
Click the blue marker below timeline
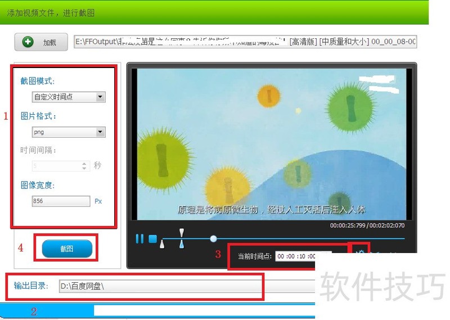click(x=182, y=244)
